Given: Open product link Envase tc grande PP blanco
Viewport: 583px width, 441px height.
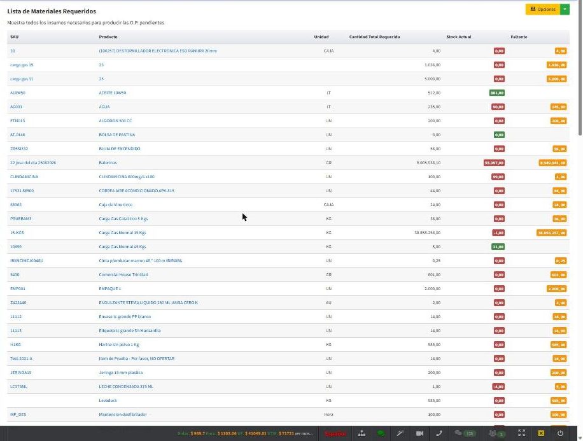Looking at the screenshot, I should [125, 317].
